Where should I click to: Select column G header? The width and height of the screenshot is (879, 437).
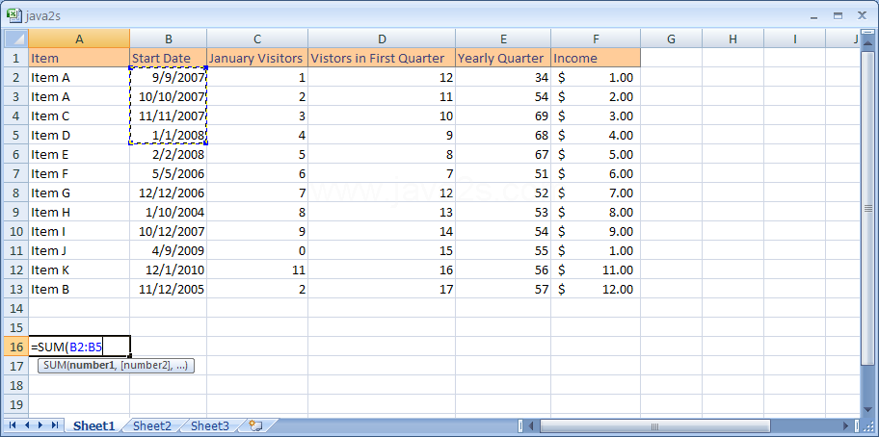tap(671, 39)
